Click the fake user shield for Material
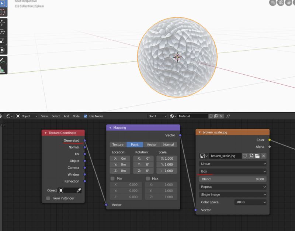 point(211,116)
